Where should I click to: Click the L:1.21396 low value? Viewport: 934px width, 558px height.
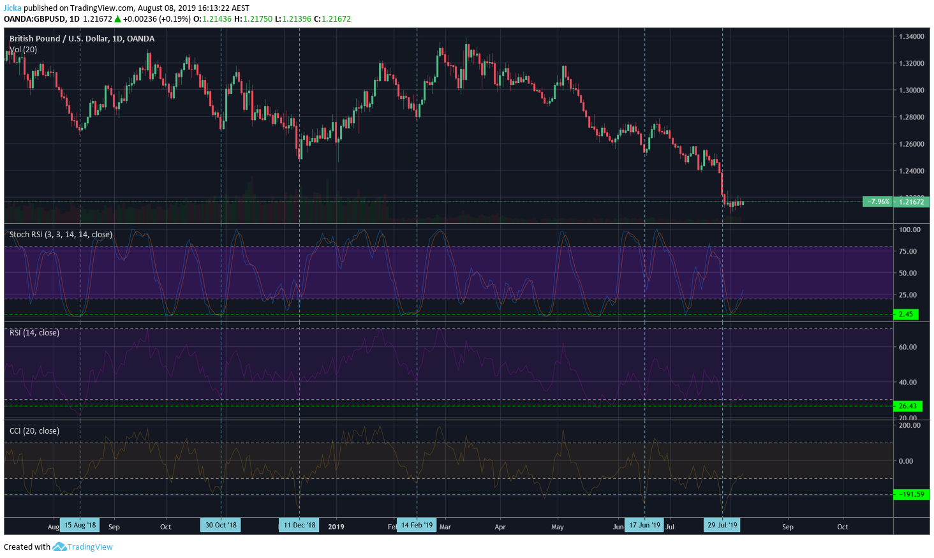293,19
